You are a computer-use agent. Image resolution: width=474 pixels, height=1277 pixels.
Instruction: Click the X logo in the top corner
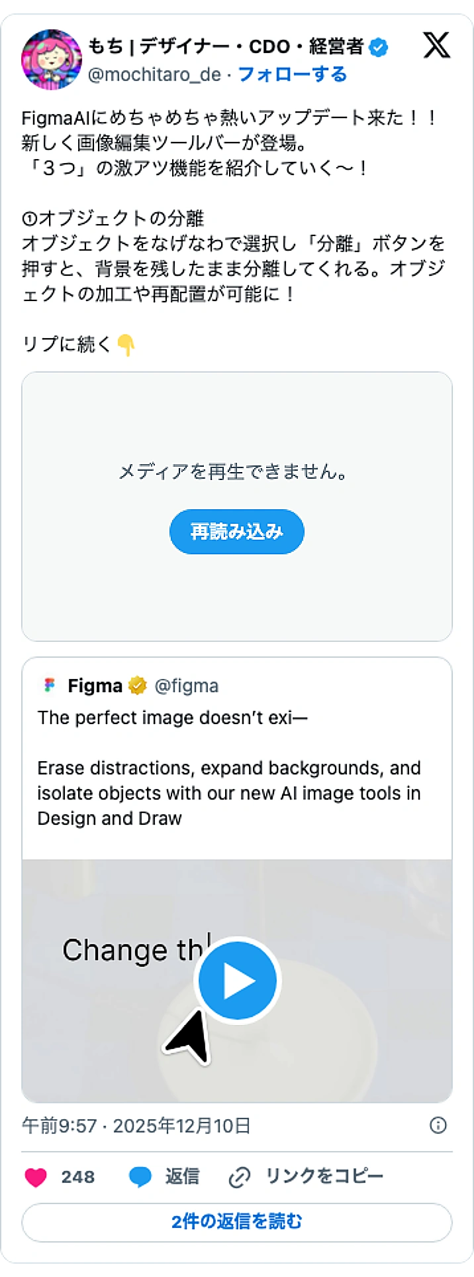coord(436,45)
